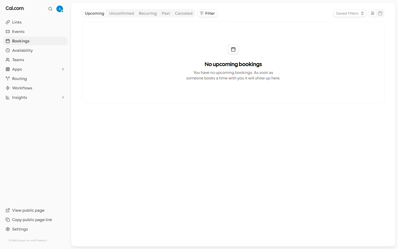Viewport: 398px width, 249px height.
Task: Open the search magnifier icon
Action: tap(50, 9)
